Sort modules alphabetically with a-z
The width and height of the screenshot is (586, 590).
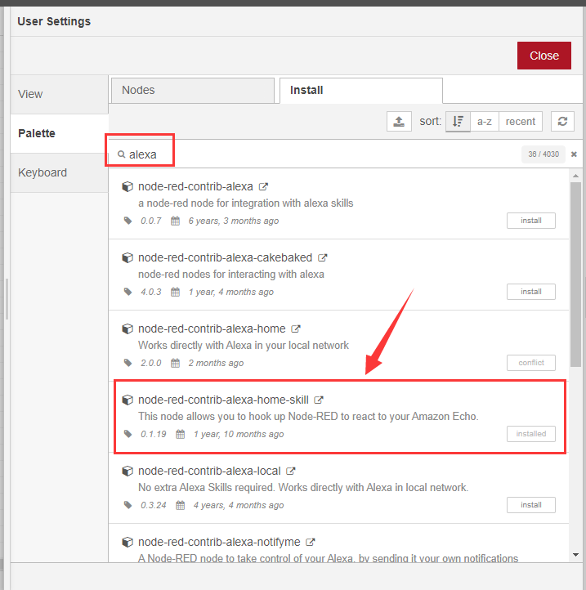(485, 122)
